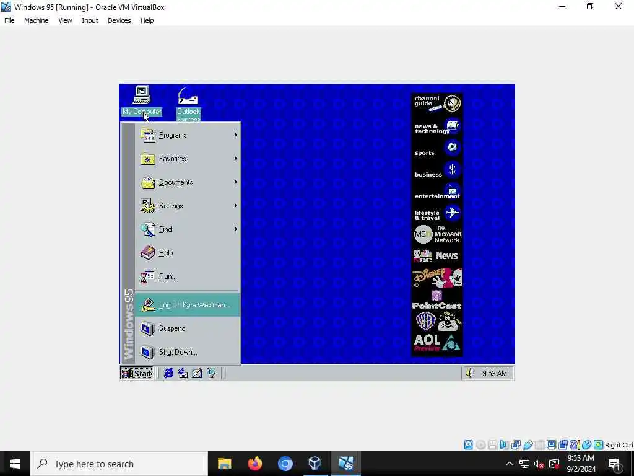Open VirtualBox File menu
Image resolution: width=634 pixels, height=476 pixels.
tap(9, 20)
